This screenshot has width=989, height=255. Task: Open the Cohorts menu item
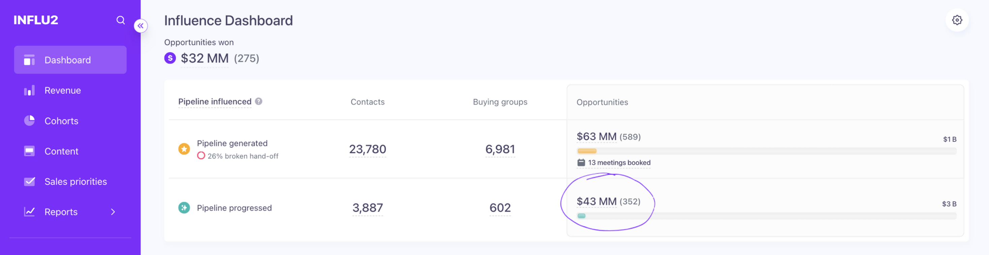(x=70, y=121)
